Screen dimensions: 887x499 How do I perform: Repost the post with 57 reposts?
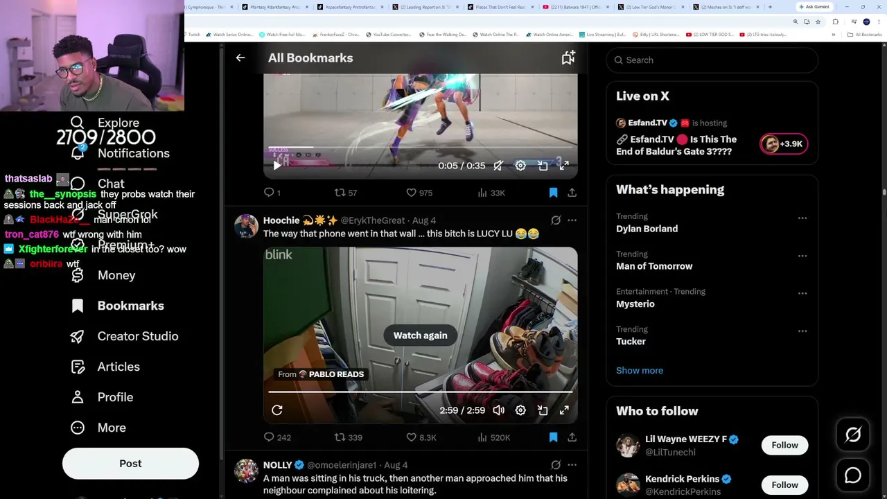345,193
